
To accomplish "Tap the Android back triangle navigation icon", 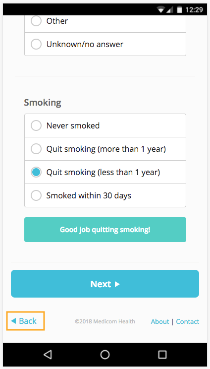I will tap(48, 355).
